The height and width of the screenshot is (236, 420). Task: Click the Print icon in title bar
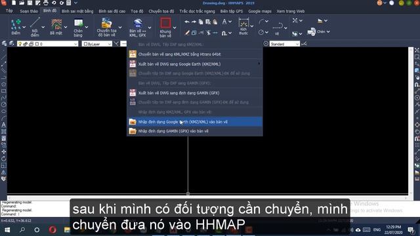(x=46, y=3)
